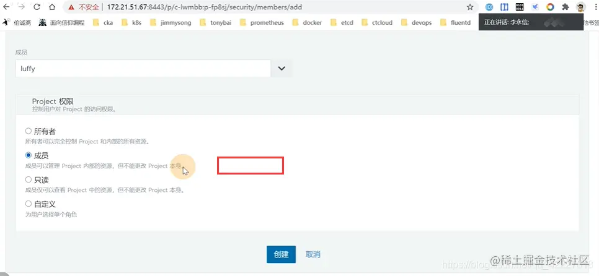
Task: Click the 为用户选择单个角色 description
Action: tap(51, 214)
